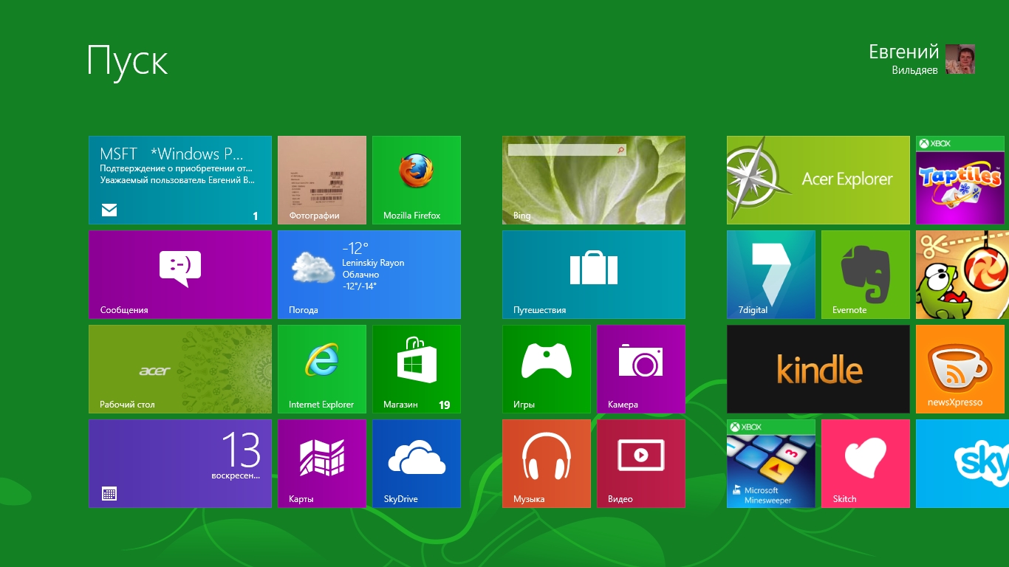1009x567 pixels.
Task: Open the Сообщения messaging tile
Action: click(x=180, y=275)
